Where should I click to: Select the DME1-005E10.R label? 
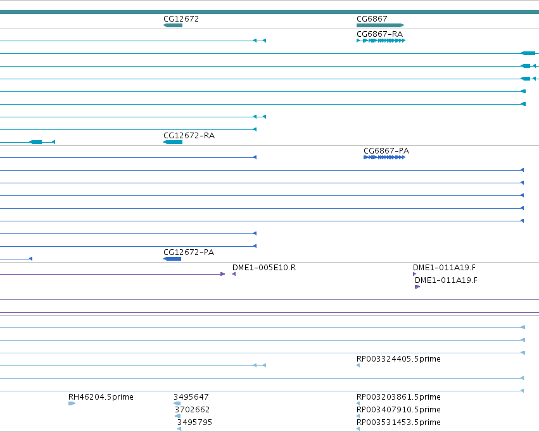[264, 268]
